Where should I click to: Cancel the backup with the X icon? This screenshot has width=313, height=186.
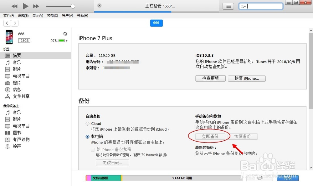coord(100,6)
